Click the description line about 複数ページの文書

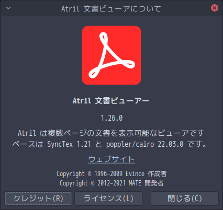(x=111, y=133)
